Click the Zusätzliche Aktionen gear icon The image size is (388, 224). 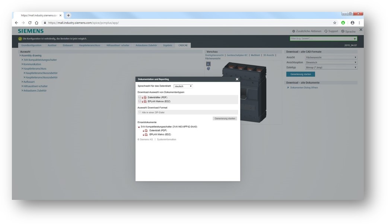coord(293,31)
